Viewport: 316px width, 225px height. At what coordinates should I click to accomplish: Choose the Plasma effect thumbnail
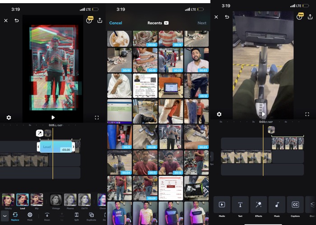tap(70, 200)
